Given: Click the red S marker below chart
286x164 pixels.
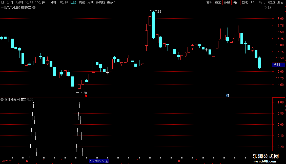Looking at the screenshot, I should click(x=86, y=96).
